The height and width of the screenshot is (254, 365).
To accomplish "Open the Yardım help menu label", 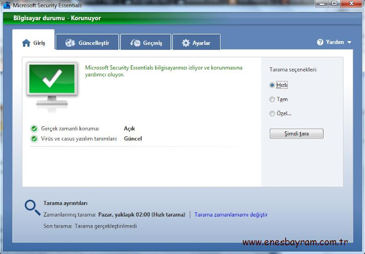I will 335,42.
